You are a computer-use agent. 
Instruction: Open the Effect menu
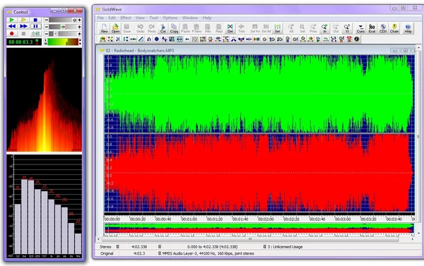coord(126,18)
